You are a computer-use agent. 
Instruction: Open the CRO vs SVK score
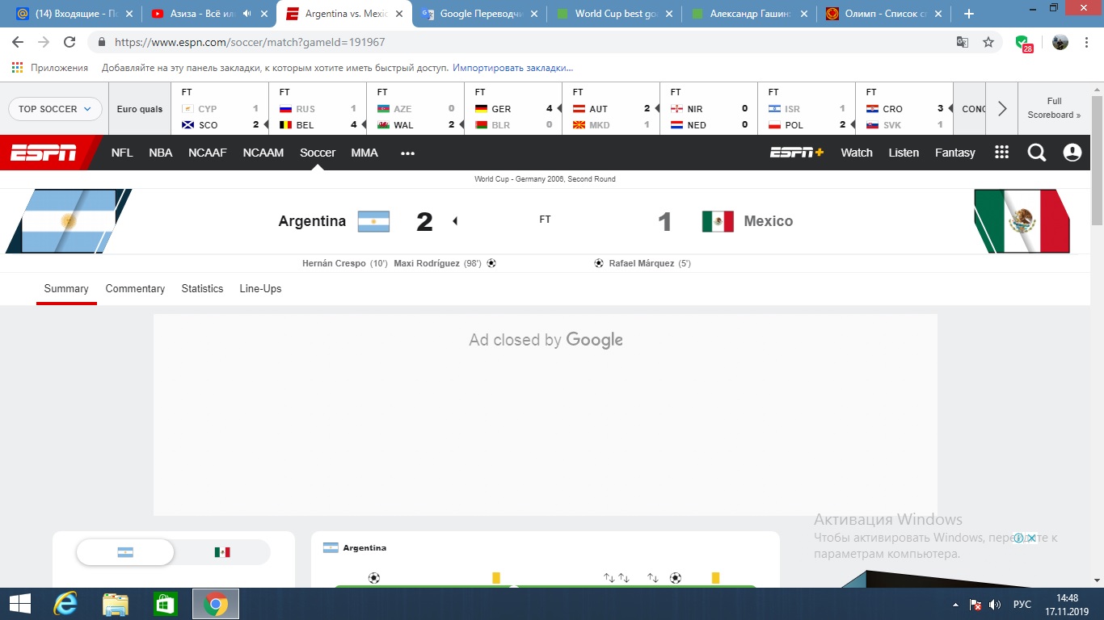click(904, 109)
